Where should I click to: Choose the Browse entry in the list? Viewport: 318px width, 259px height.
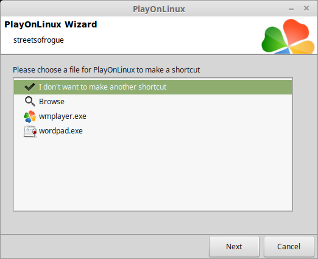click(x=153, y=101)
